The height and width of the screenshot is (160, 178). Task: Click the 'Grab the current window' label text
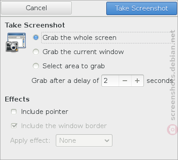coord(83,52)
